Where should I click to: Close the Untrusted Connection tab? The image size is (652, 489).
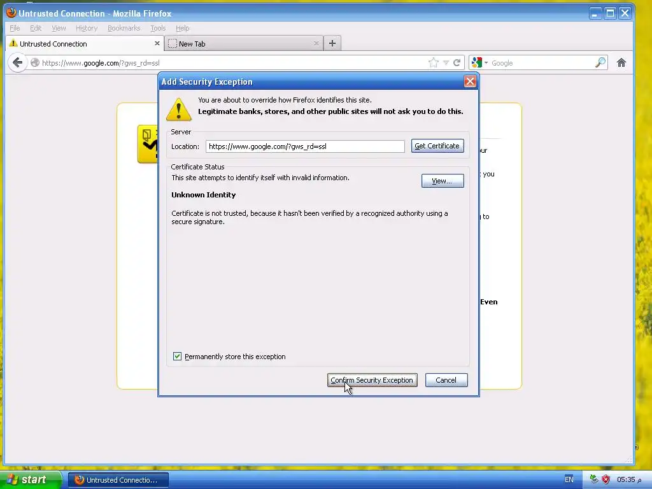157,43
